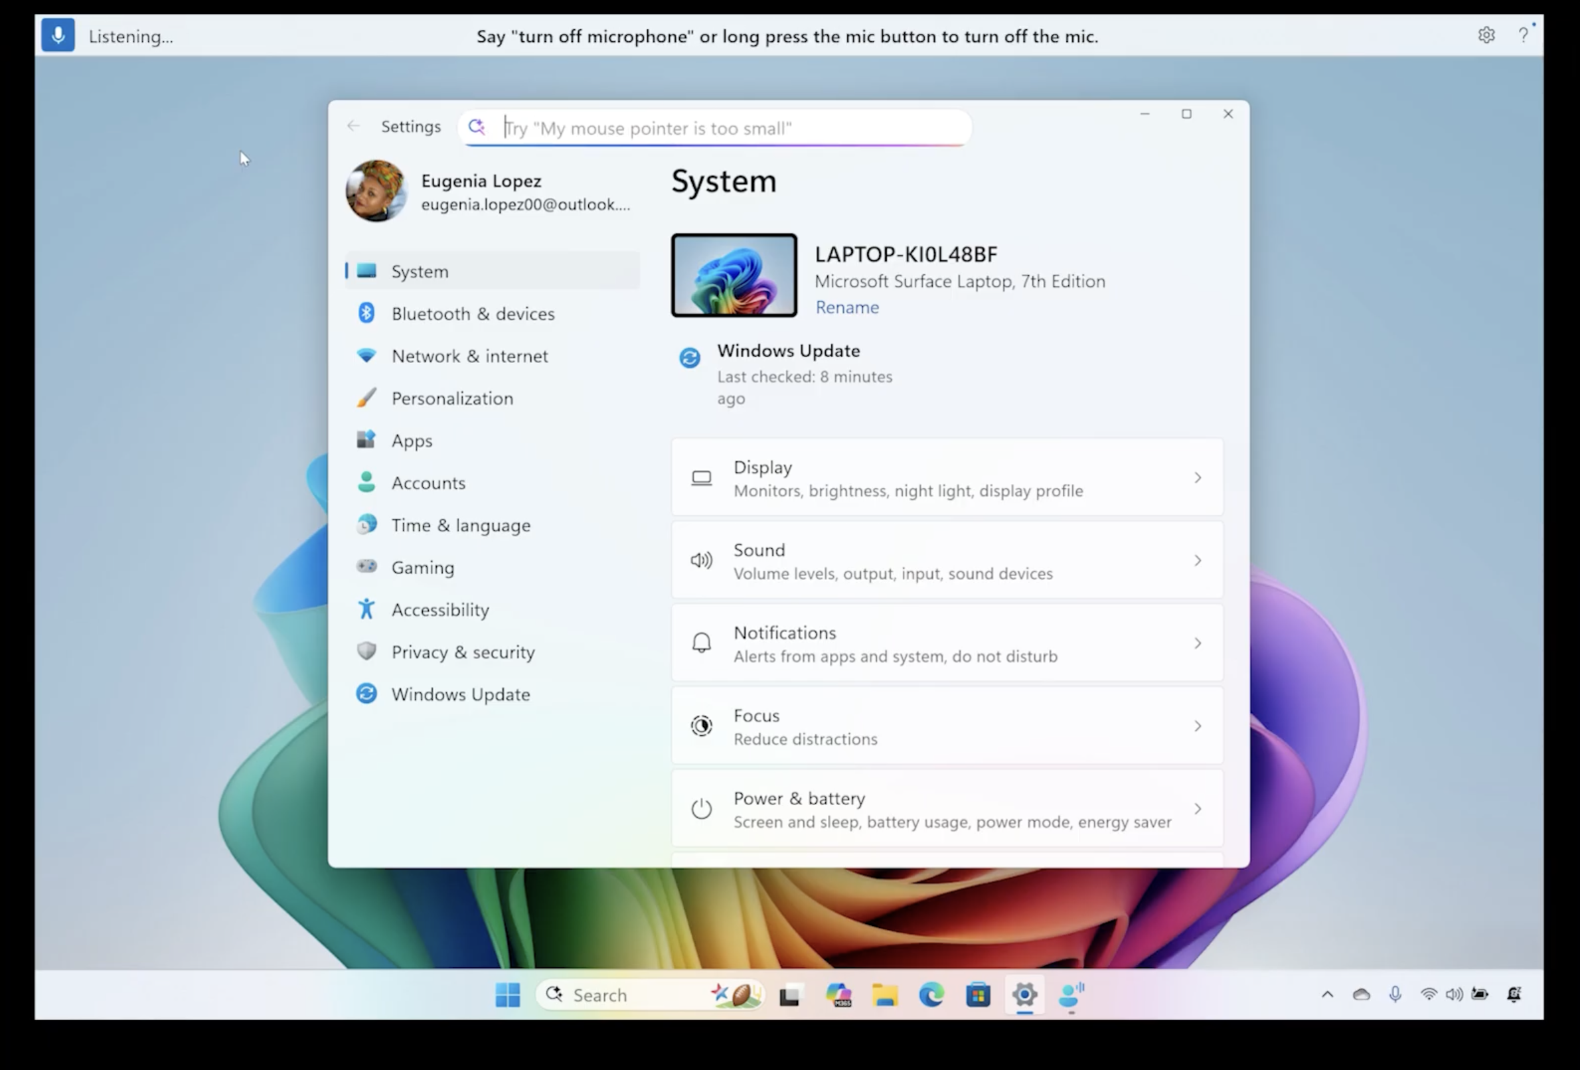This screenshot has width=1580, height=1070.
Task: Open Task View in taskbar
Action: click(x=790, y=995)
